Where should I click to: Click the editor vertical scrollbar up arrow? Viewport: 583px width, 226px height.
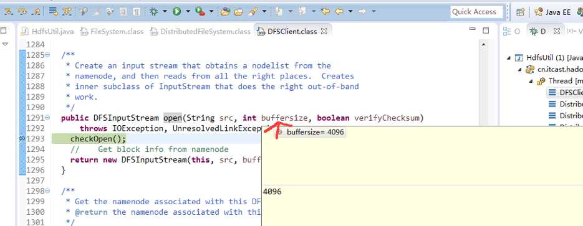click(x=483, y=45)
